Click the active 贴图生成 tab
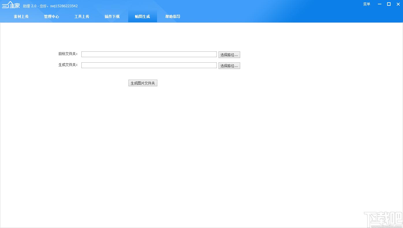The height and width of the screenshot is (228, 403). pyautogui.click(x=142, y=16)
